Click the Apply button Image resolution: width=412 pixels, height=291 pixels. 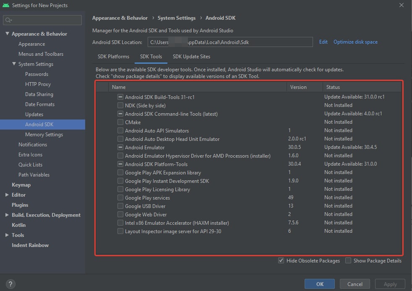coord(390,284)
